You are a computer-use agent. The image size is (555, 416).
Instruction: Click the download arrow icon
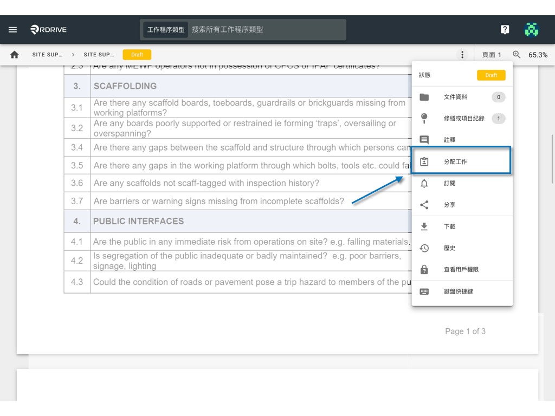click(424, 226)
